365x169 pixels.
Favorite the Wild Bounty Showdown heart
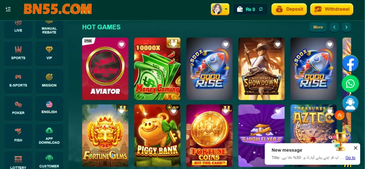coord(277,45)
